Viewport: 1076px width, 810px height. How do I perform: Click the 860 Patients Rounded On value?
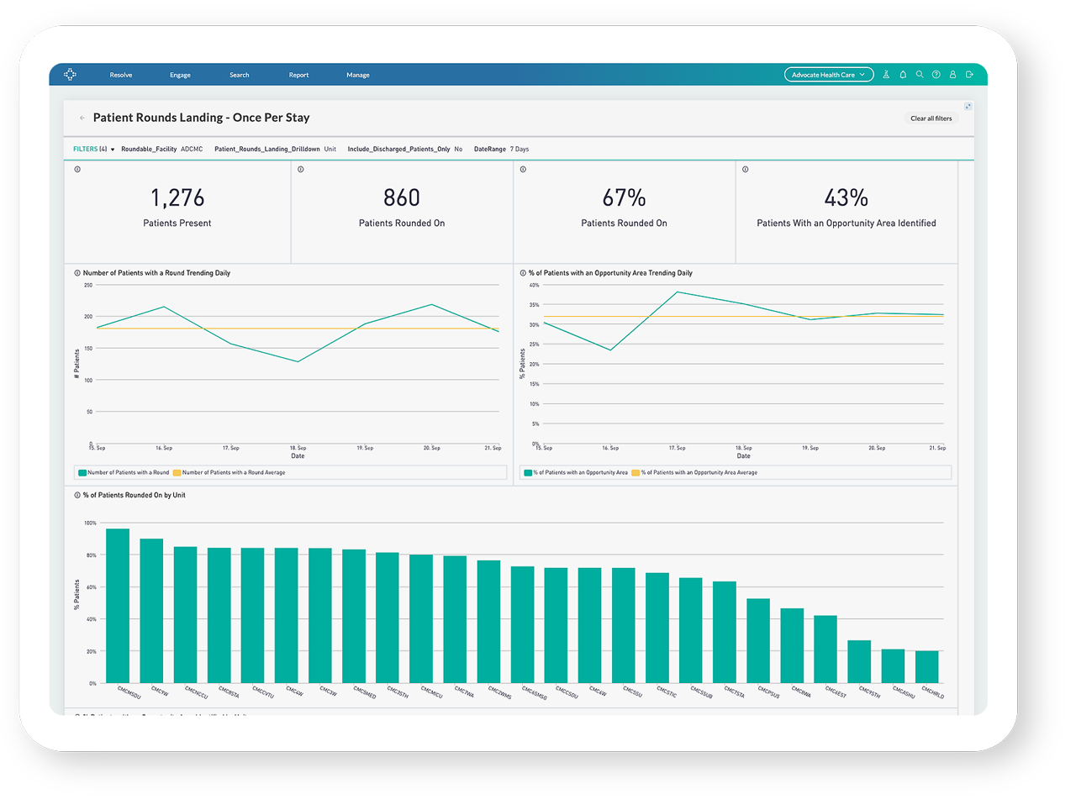tap(402, 197)
